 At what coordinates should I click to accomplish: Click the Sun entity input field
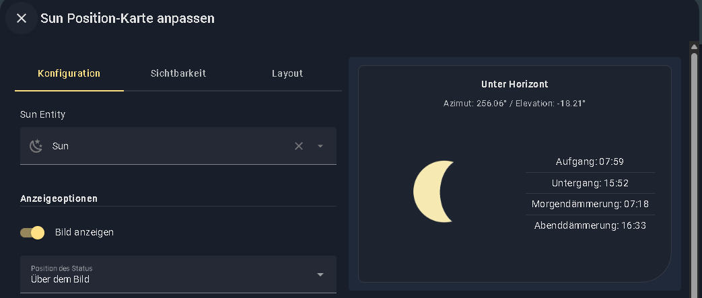point(178,146)
